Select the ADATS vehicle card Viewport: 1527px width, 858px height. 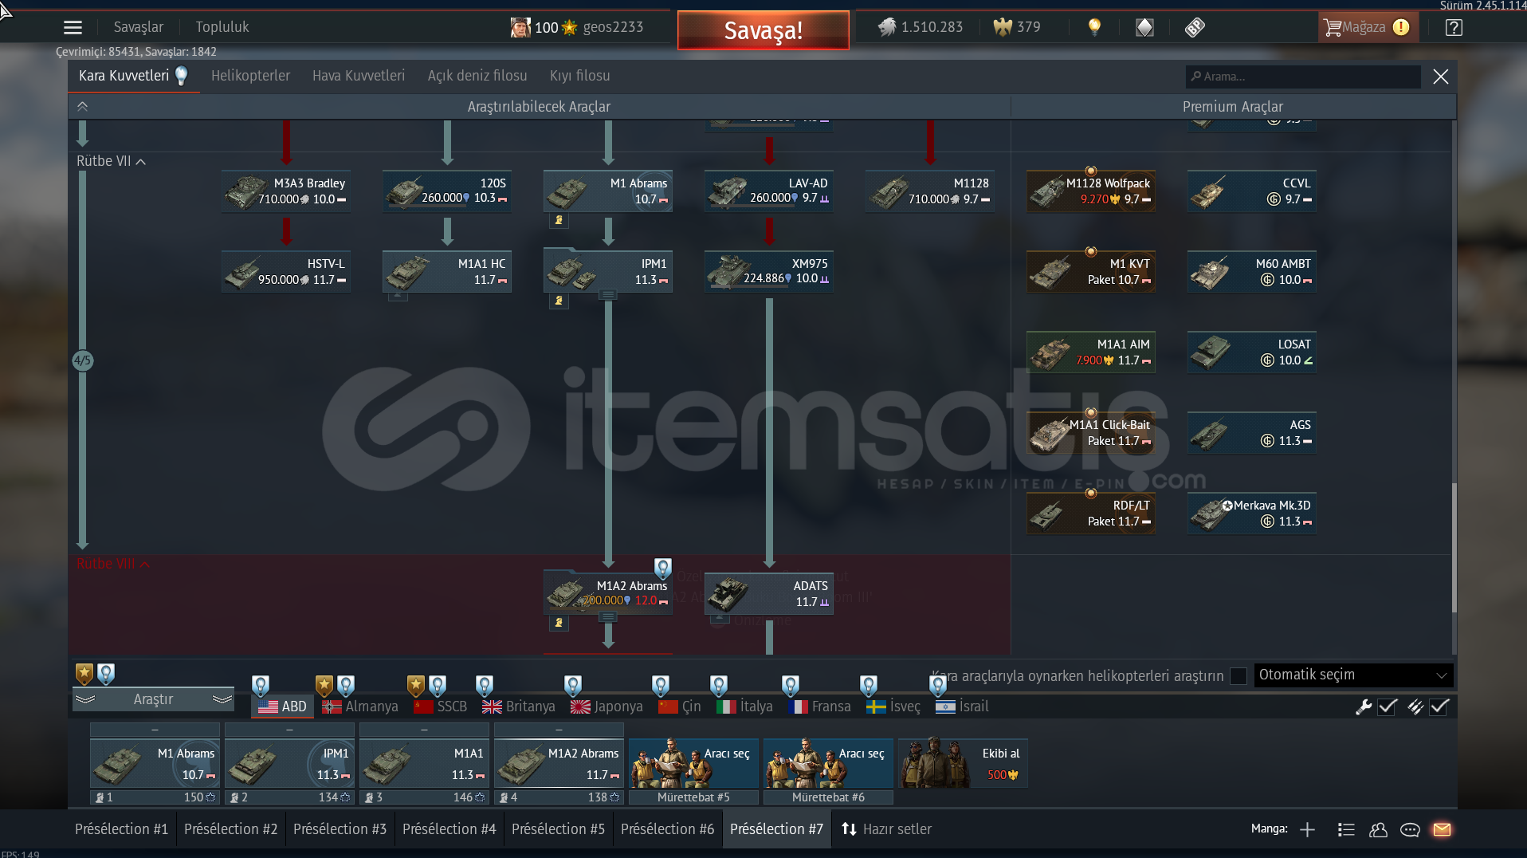point(769,592)
